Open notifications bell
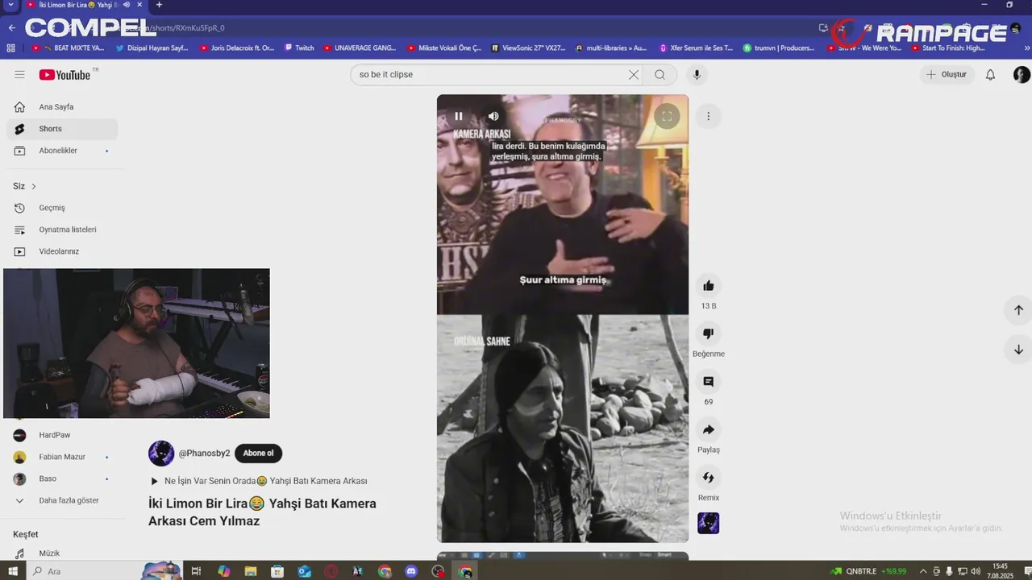 991,74
